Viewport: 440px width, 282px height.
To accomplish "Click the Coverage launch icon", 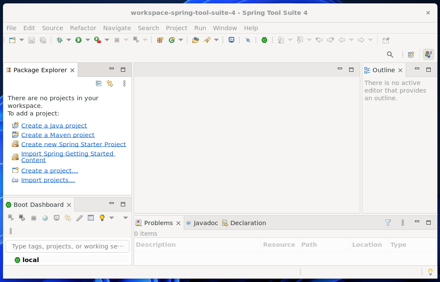I will click(x=96, y=39).
